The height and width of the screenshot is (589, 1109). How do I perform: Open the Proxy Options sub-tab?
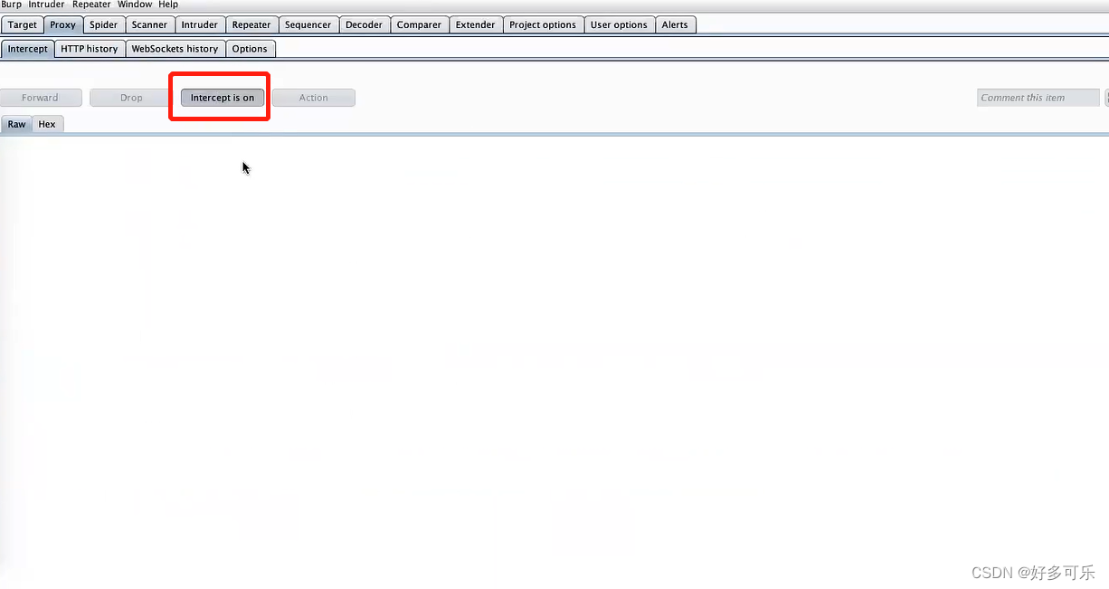coord(250,49)
